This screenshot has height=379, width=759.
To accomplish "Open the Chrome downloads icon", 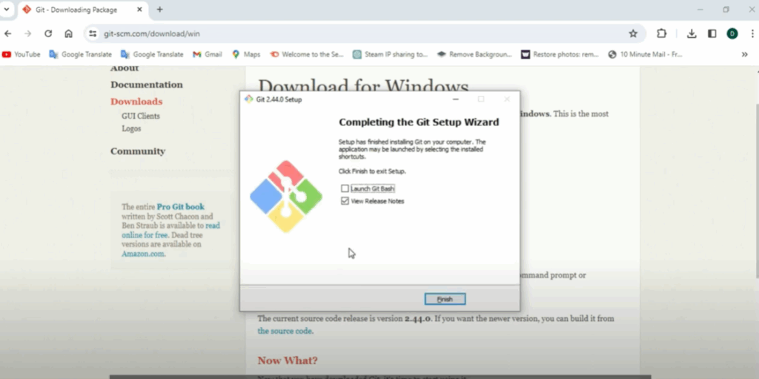I will click(692, 33).
